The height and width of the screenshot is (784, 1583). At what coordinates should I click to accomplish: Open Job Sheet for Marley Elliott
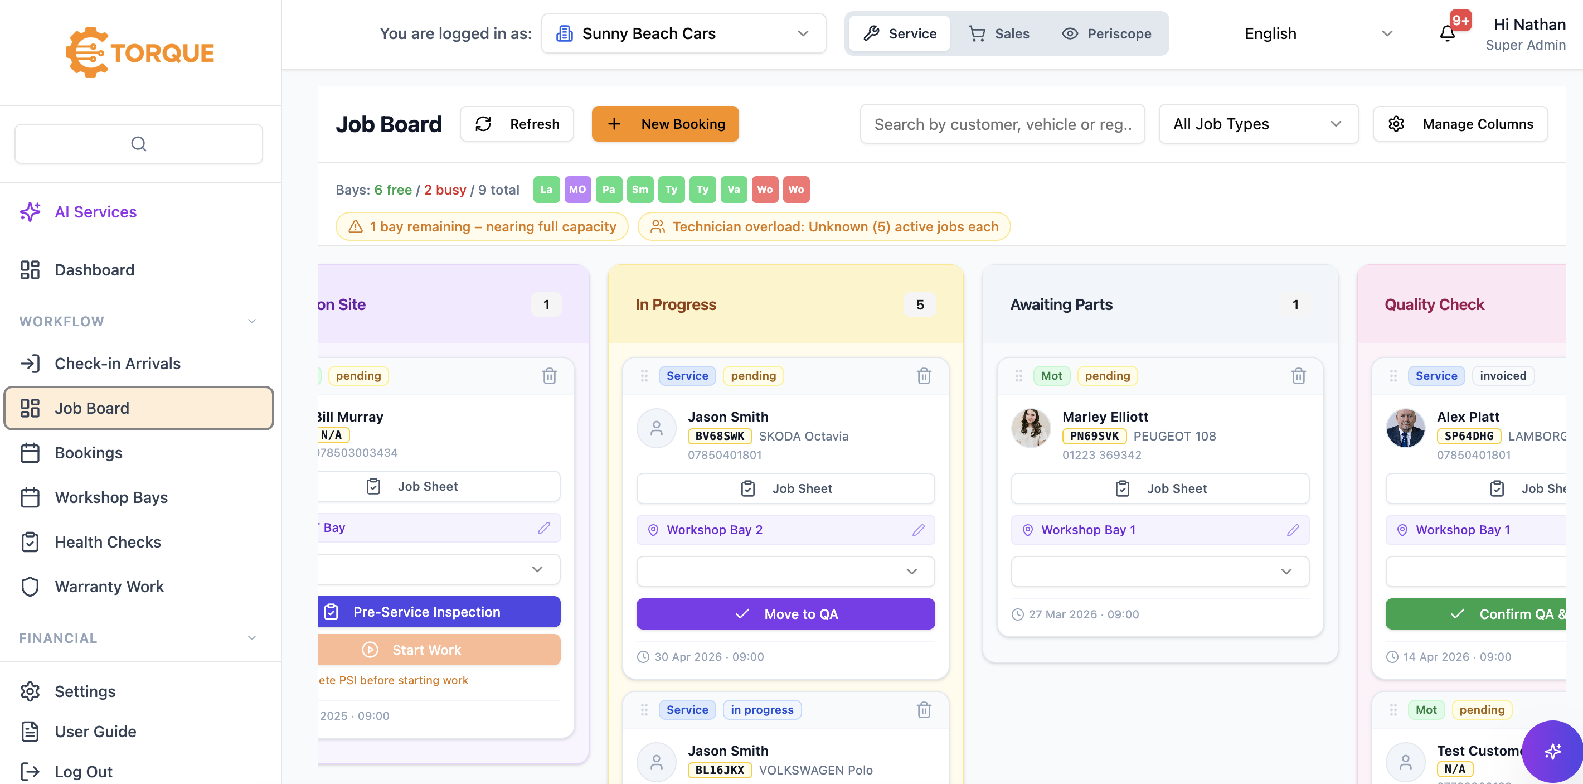click(1159, 488)
